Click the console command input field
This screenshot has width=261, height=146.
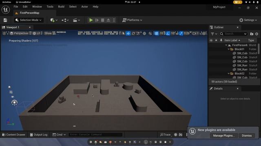pyautogui.click(x=95, y=135)
